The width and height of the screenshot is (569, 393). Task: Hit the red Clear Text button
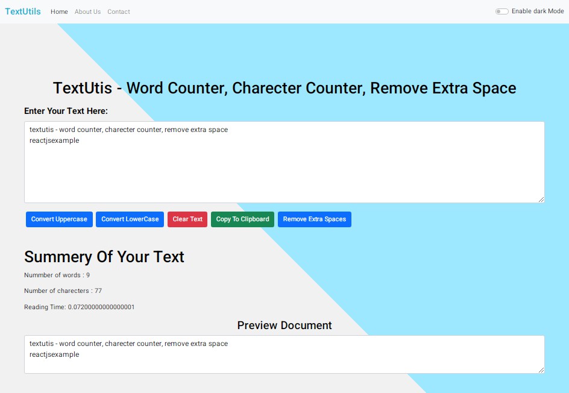point(187,219)
